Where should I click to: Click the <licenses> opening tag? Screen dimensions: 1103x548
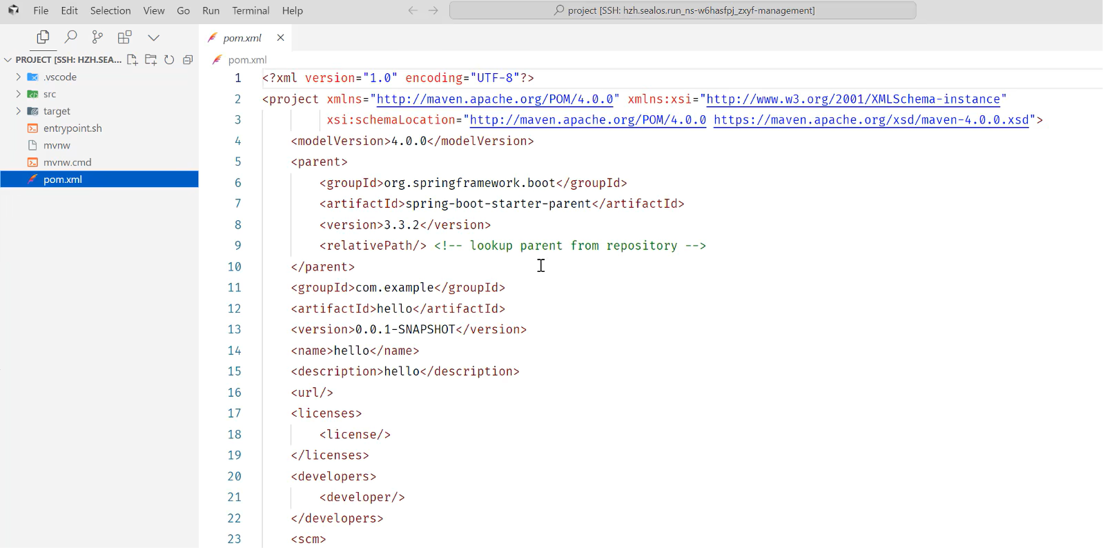[326, 413]
